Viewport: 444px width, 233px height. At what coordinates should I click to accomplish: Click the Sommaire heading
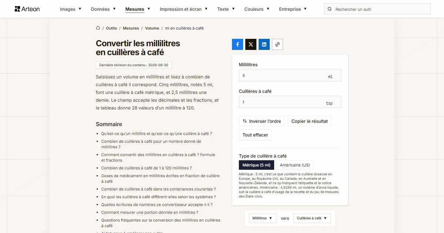coord(109,124)
